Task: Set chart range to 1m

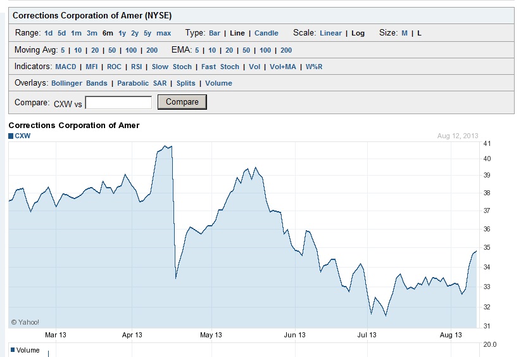Action: 76,33
